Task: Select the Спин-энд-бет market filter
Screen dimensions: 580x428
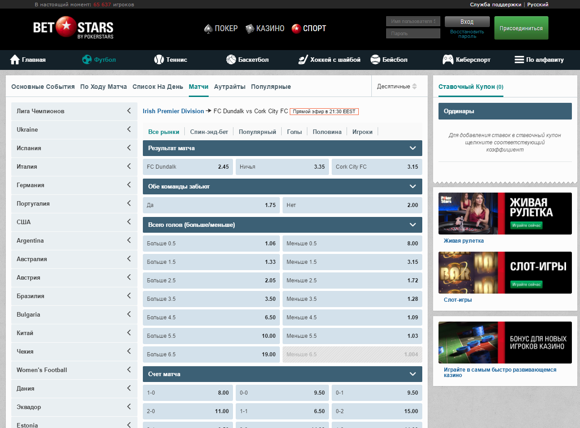Action: click(x=209, y=132)
